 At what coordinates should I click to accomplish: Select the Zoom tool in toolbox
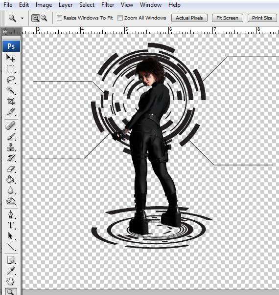click(11, 292)
